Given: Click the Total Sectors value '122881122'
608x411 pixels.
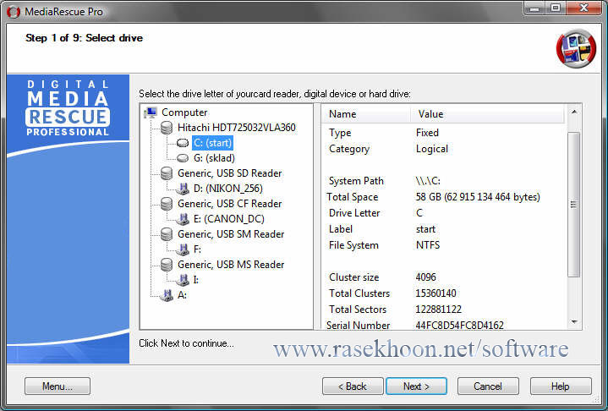Looking at the screenshot, I should coord(439,310).
